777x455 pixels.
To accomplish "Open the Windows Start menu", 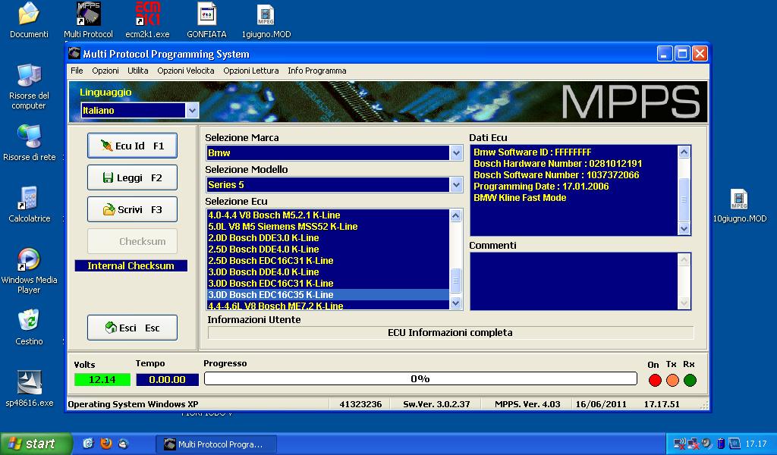I will [x=36, y=444].
